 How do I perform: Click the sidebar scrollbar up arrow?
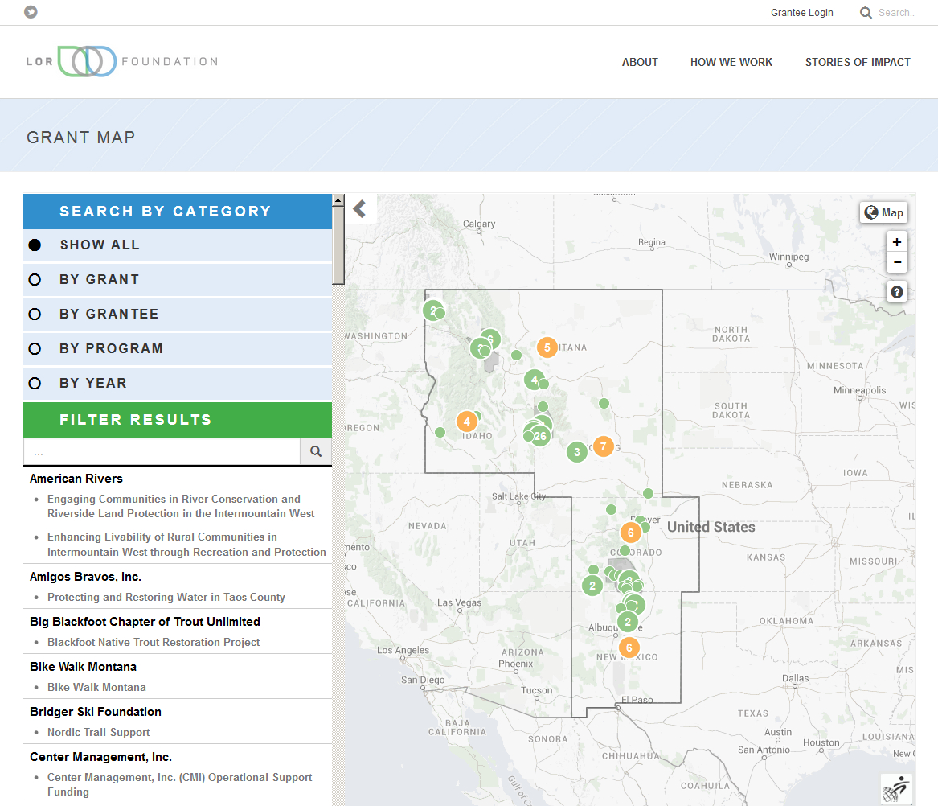338,200
